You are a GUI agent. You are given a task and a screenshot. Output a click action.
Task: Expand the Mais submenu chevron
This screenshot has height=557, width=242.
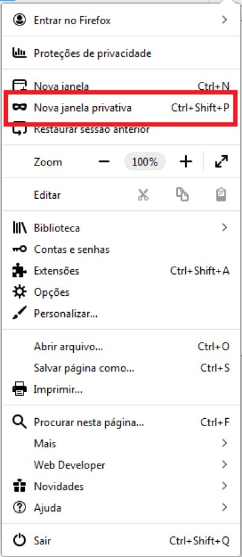pos(224,443)
